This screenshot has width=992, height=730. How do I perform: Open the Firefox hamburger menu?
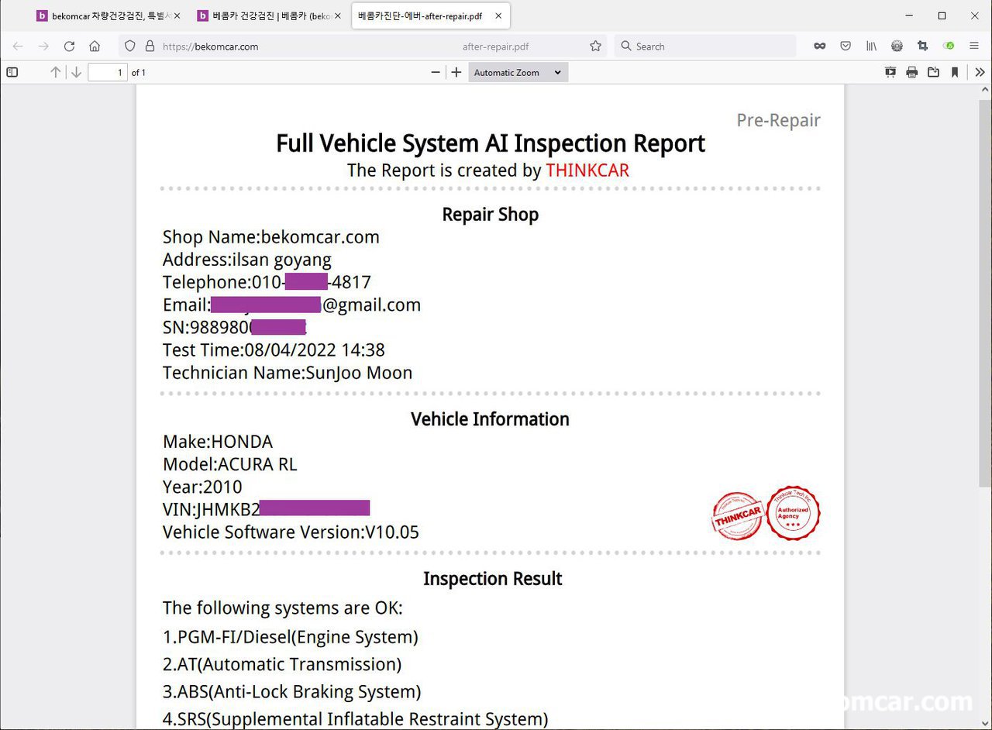click(x=974, y=46)
